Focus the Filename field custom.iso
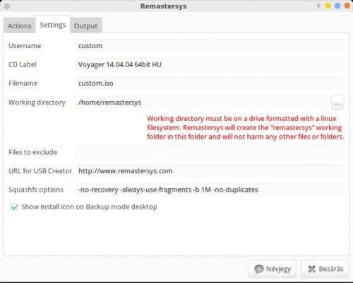The image size is (353, 283). (210, 83)
